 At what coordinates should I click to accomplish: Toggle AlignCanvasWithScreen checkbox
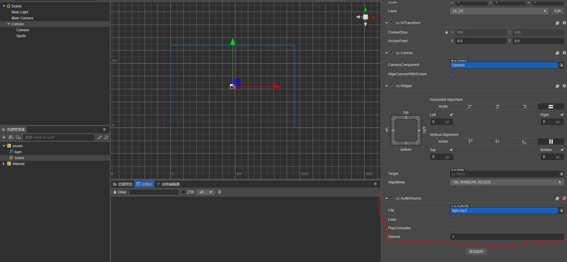[452, 74]
